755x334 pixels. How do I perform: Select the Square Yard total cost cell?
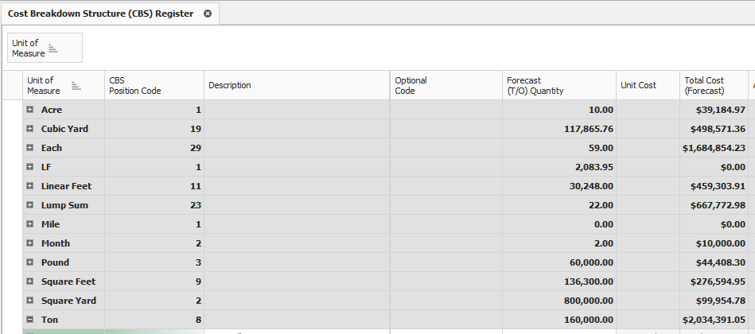click(x=713, y=301)
